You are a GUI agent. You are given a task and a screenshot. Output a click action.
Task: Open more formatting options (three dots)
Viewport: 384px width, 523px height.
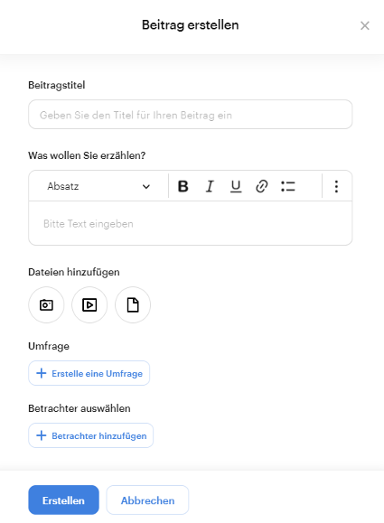pos(336,186)
